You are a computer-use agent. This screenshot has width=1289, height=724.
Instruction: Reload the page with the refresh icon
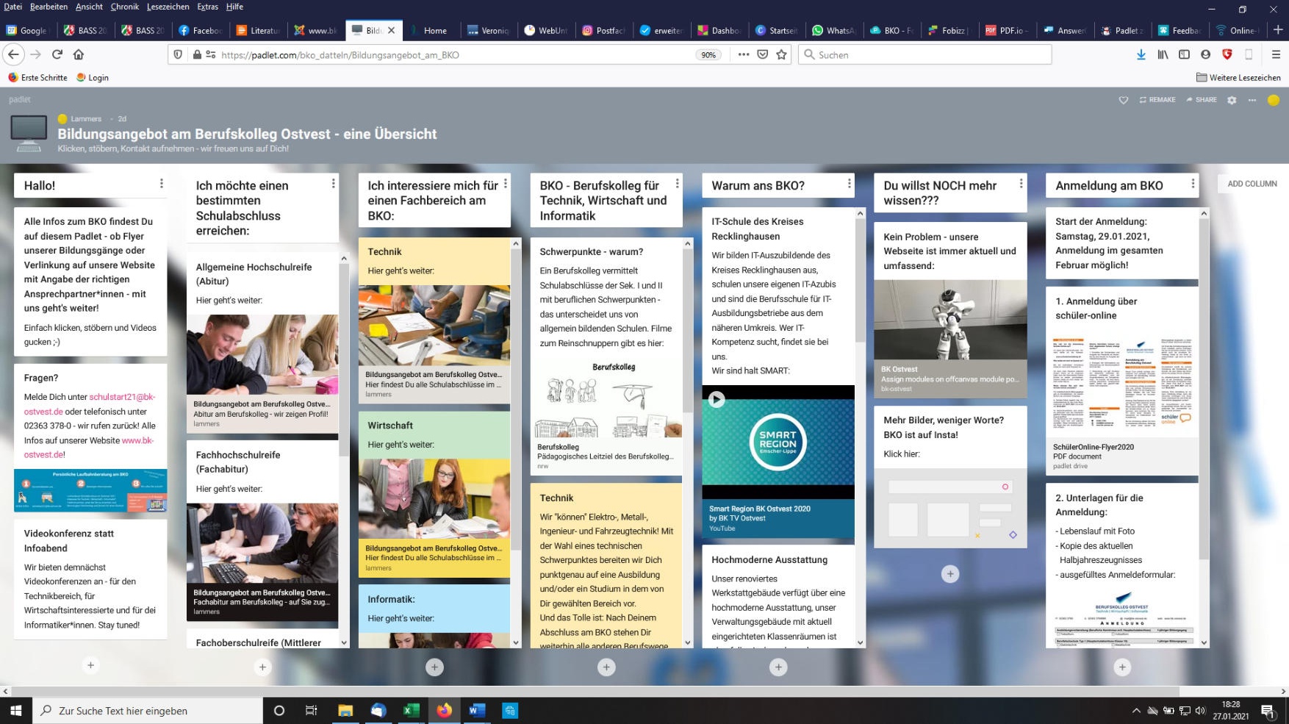(x=57, y=54)
